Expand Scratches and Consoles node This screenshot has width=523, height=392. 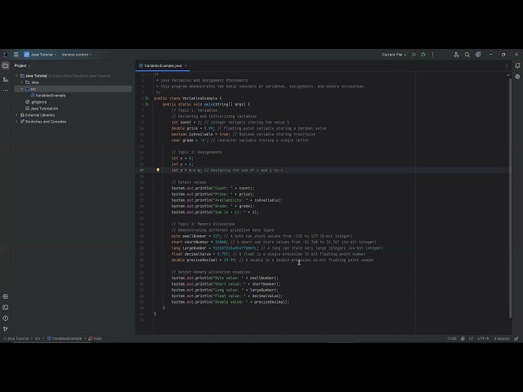click(16, 122)
